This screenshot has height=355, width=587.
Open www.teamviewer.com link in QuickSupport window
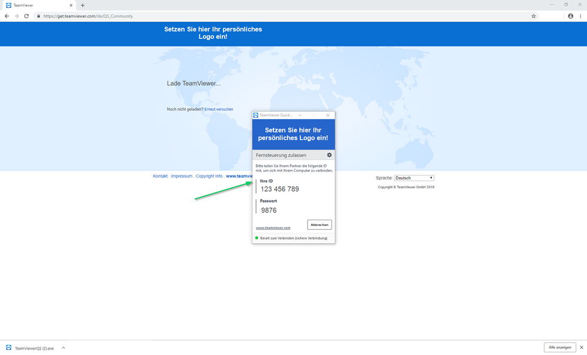273,228
